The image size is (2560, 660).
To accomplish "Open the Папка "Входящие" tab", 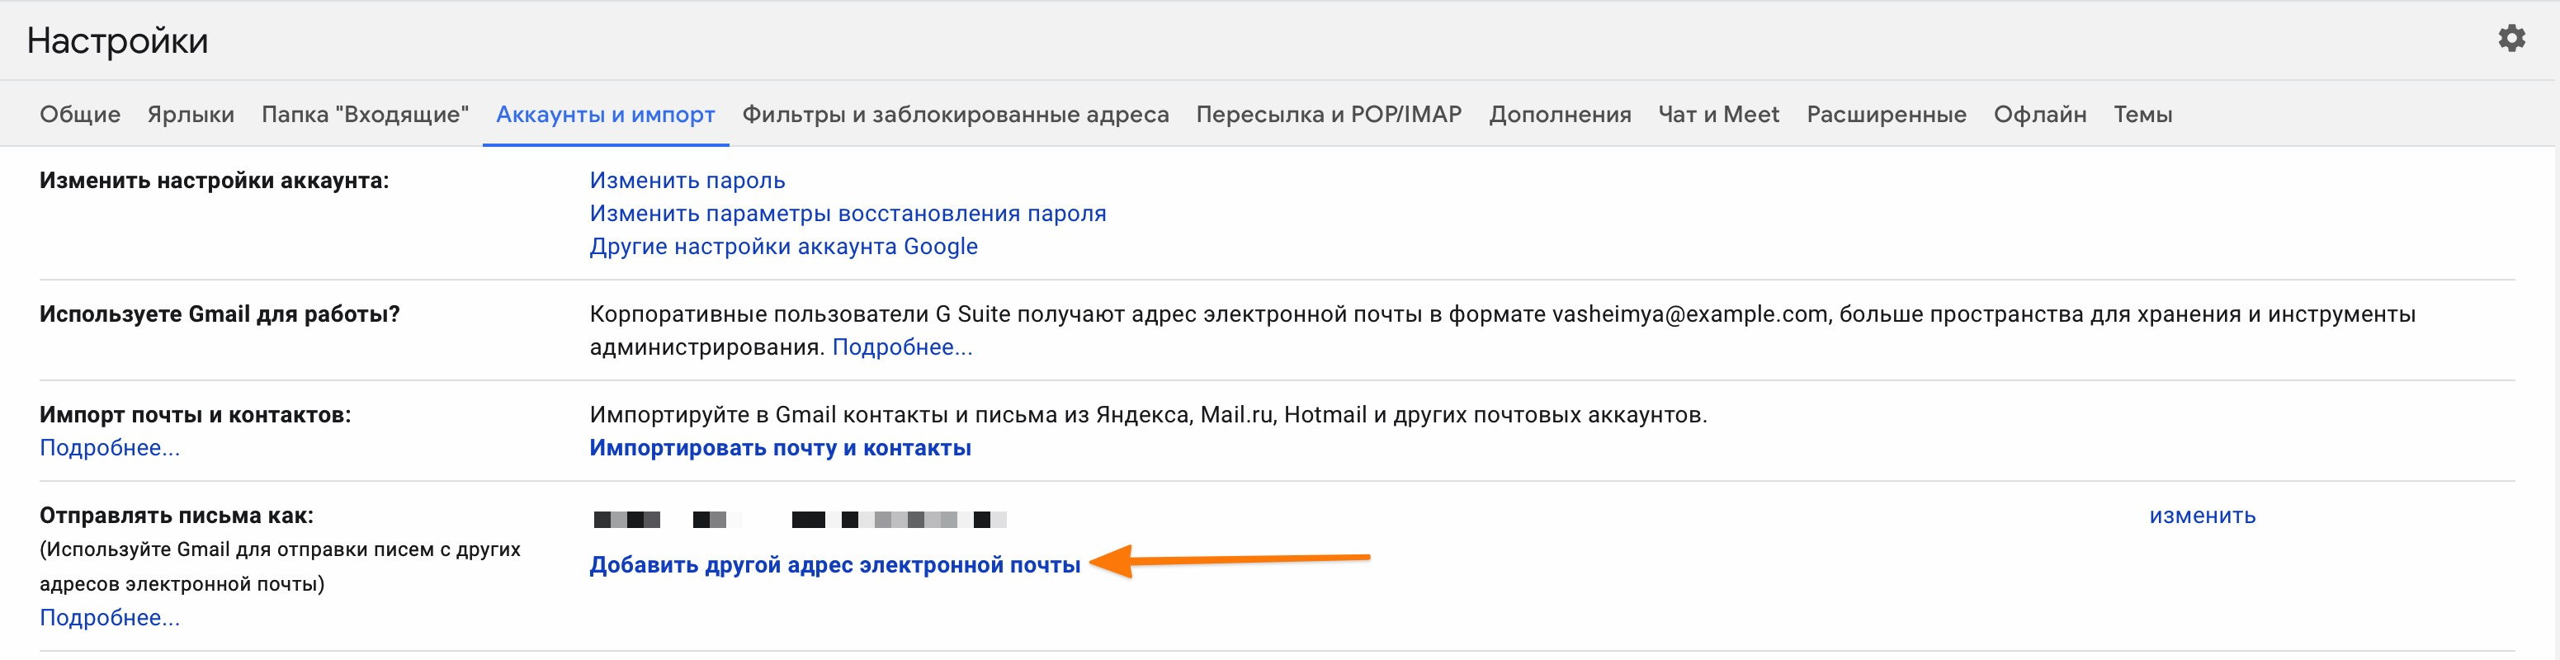I will (x=365, y=115).
